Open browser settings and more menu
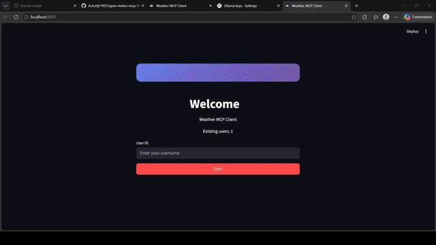This screenshot has width=436, height=245. (x=396, y=17)
